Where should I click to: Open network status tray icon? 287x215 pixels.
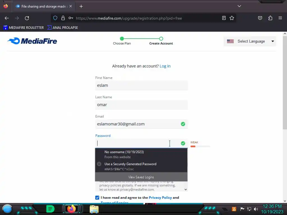pos(249,209)
